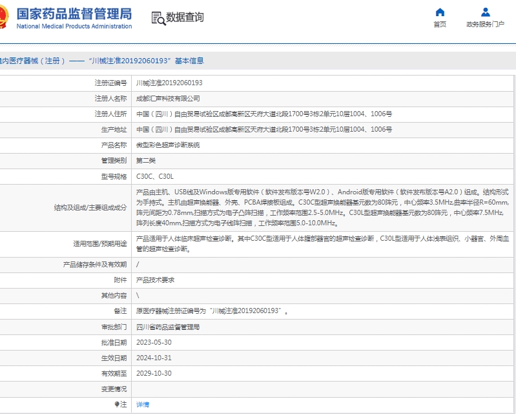This screenshot has width=516, height=419.
Task: Click the 国家药品监督管理局 site title
Action: point(74,14)
